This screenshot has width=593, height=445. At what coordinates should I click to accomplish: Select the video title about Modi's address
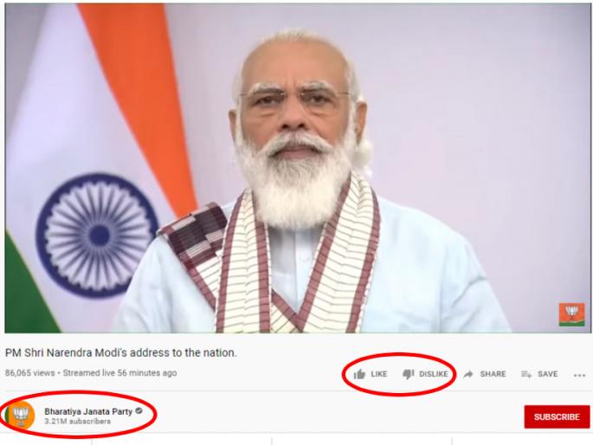[120, 352]
